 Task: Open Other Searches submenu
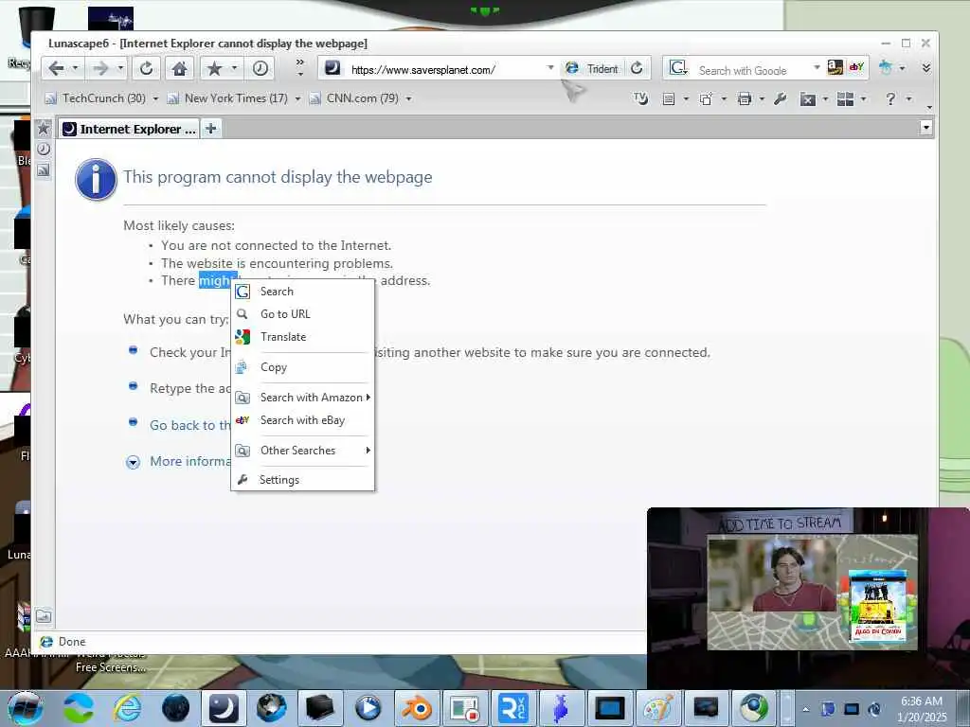coord(302,451)
